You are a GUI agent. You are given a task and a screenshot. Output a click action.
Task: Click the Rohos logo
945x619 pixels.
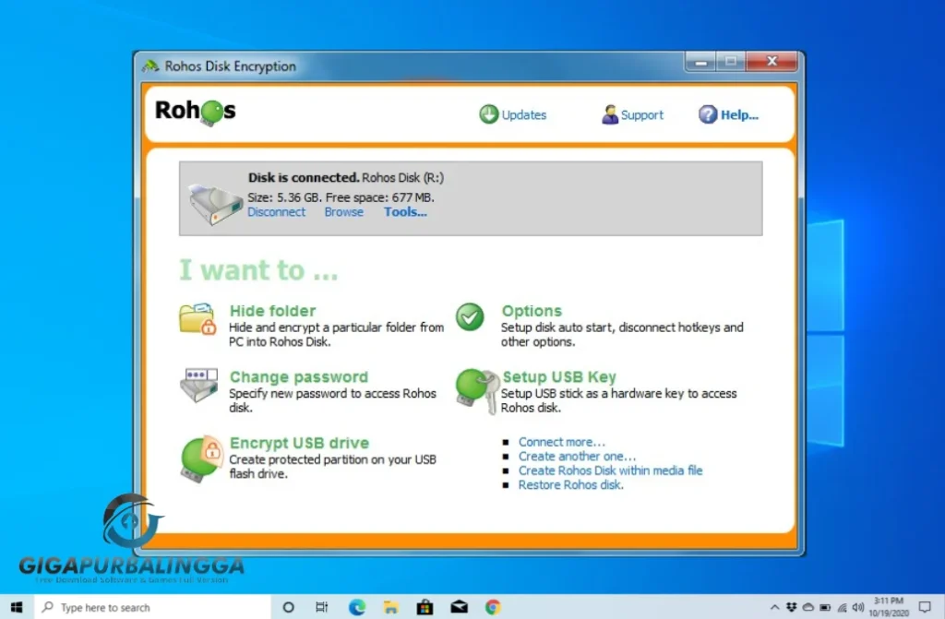[194, 111]
